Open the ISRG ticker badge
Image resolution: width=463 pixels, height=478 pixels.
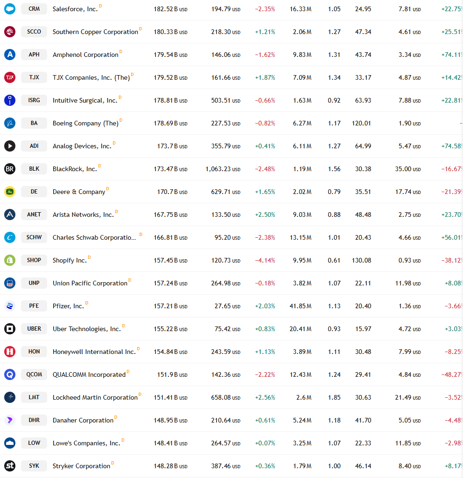pos(34,100)
